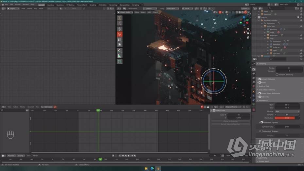The image size is (304, 171).
Task: Jump to the start frame playback button
Action: (120, 156)
